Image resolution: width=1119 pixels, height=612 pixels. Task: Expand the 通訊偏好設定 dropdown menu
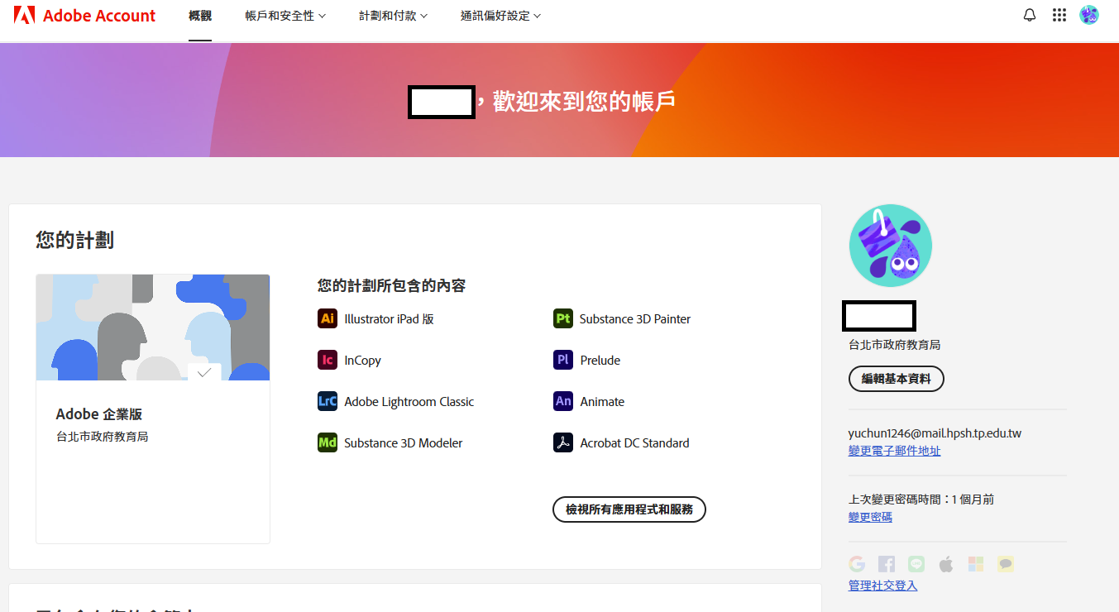pos(500,16)
